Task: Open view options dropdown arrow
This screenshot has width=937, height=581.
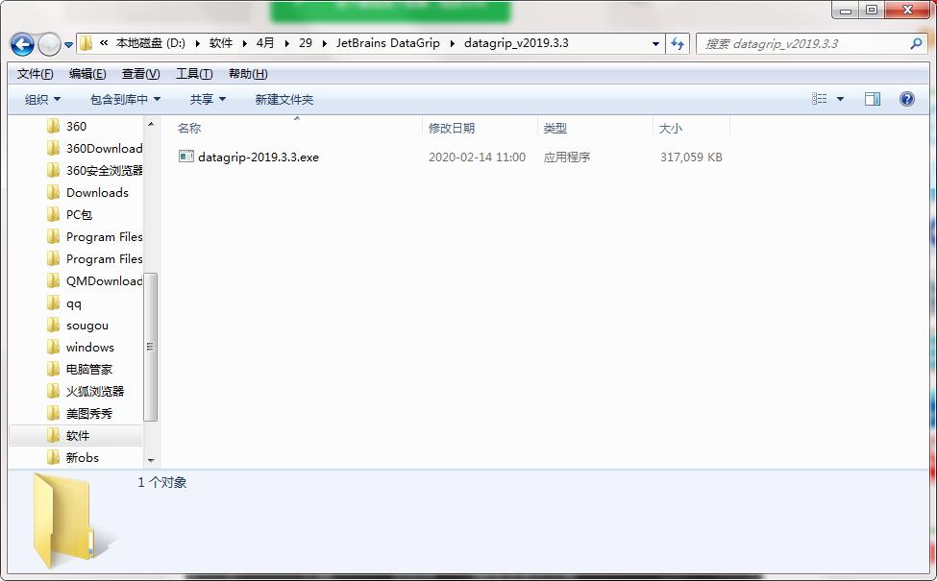Action: pos(840,99)
